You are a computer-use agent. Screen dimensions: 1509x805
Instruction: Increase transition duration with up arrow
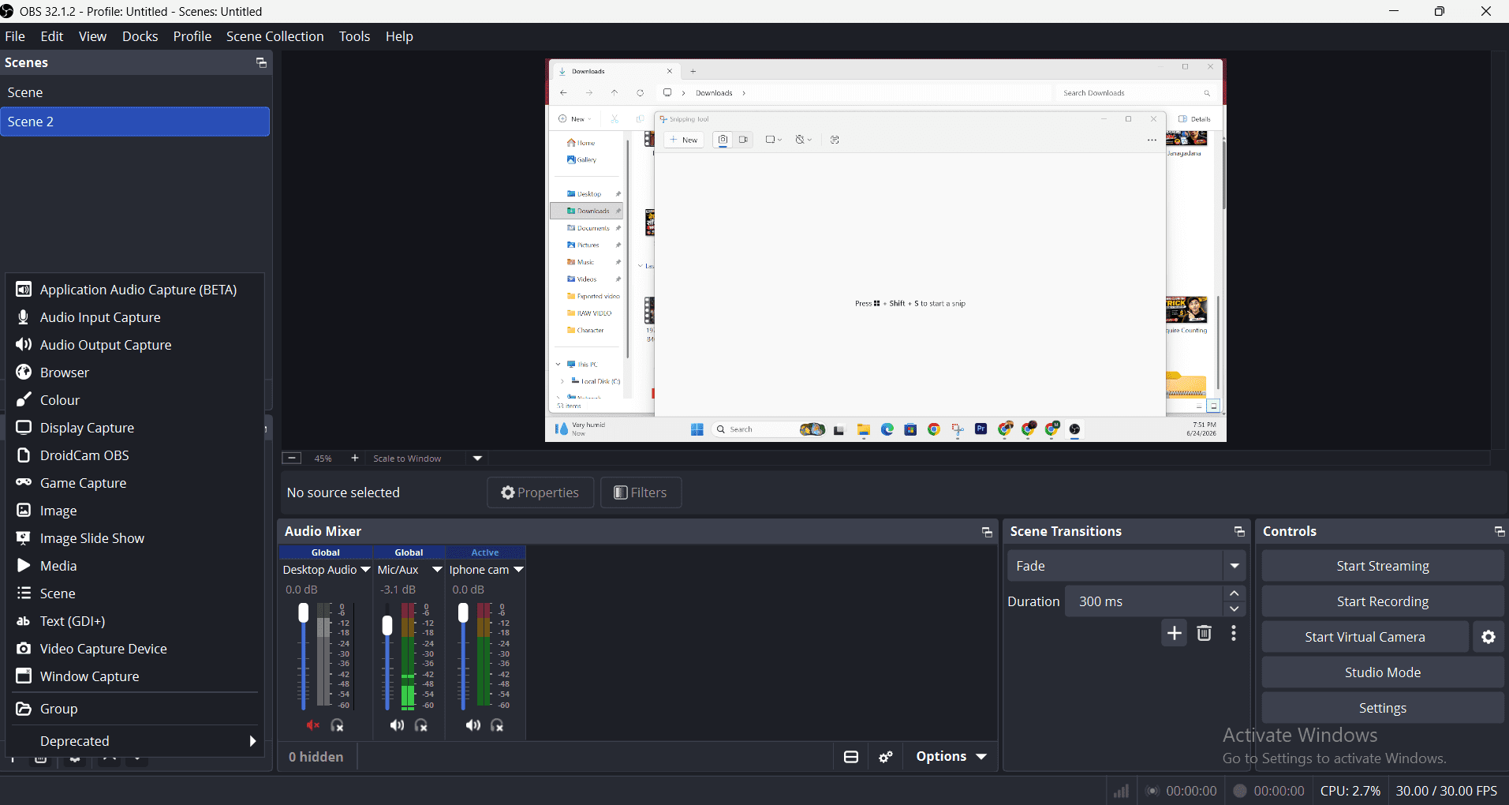coord(1234,593)
